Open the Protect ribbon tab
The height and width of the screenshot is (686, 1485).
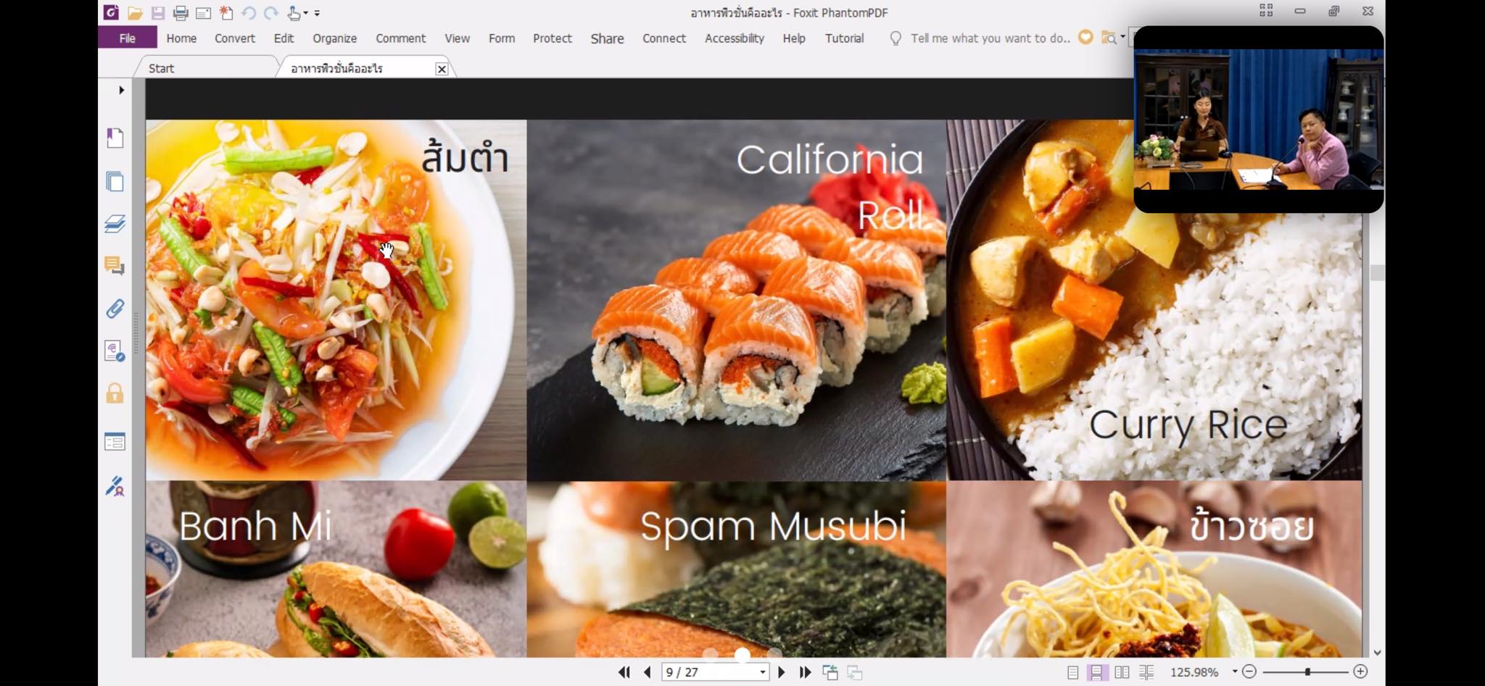pos(552,38)
